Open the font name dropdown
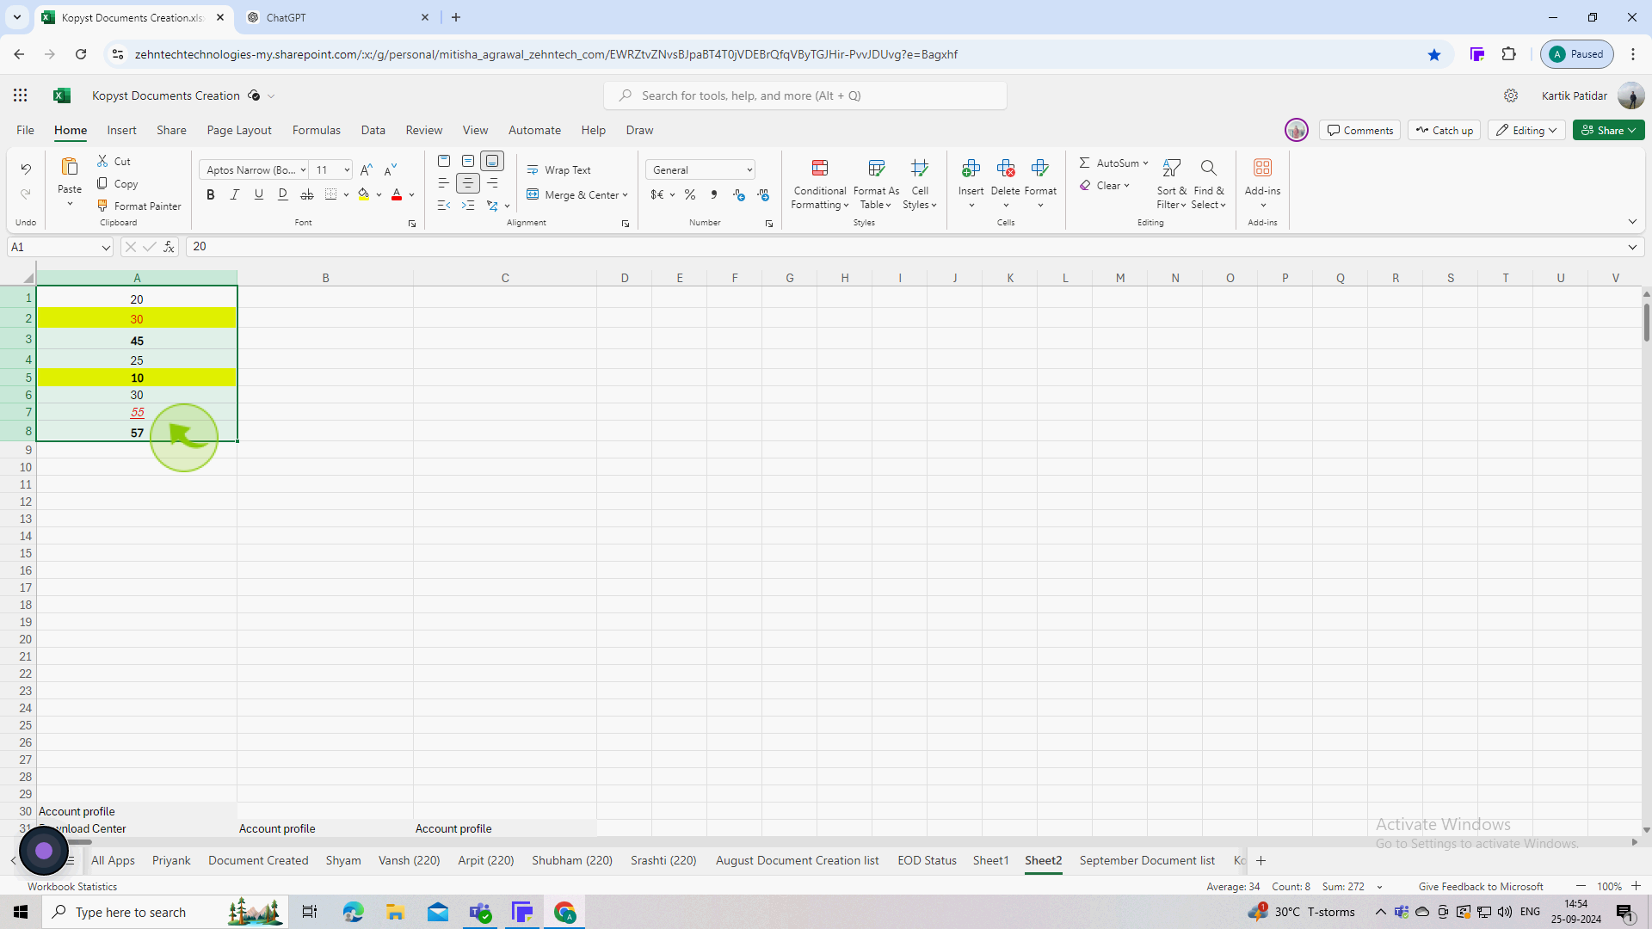Screen dimensions: 1652x929 303,170
